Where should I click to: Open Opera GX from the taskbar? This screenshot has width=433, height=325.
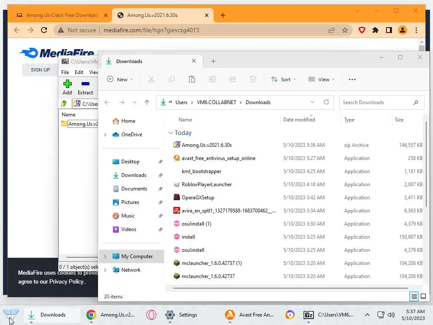tap(151, 315)
